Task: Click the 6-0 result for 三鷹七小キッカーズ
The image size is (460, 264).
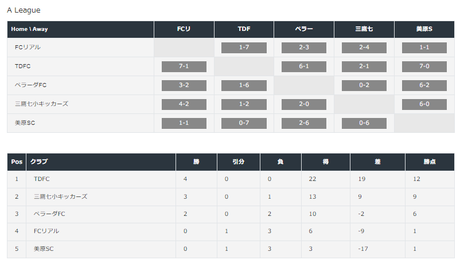Action: point(424,104)
